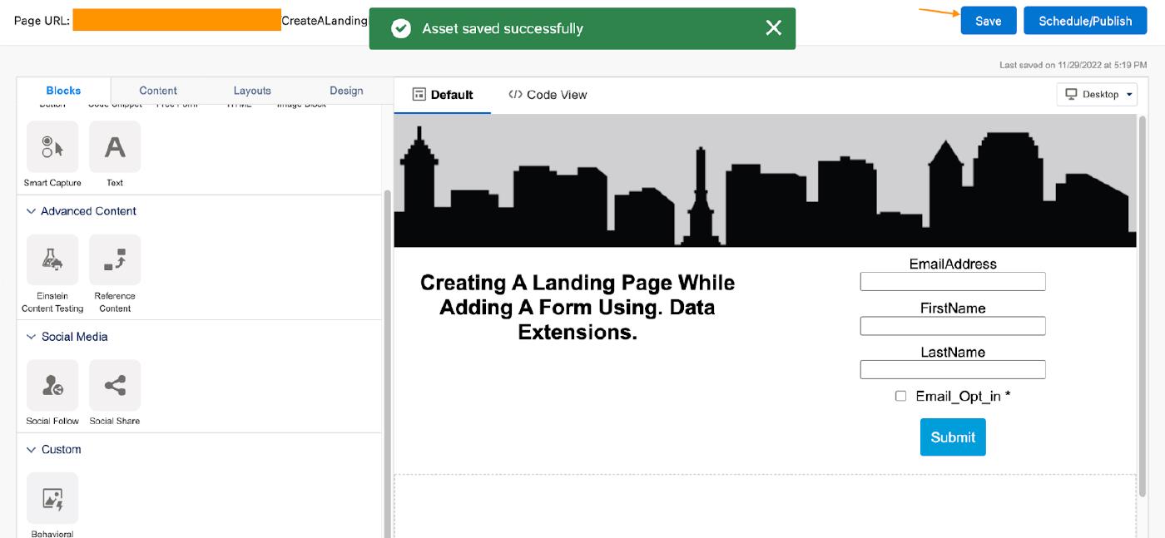
Task: Collapse the Advanced Content section
Action: click(x=32, y=211)
